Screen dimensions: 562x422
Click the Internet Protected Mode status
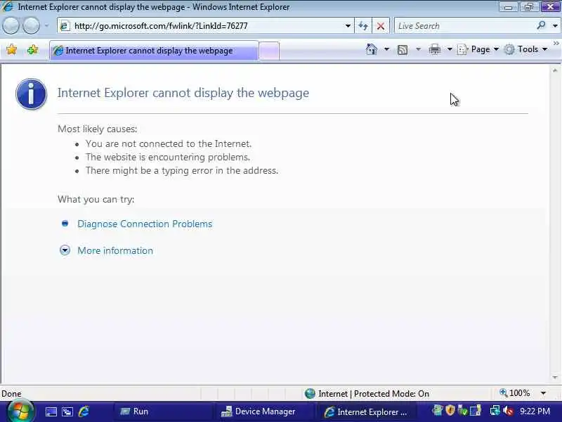pos(367,394)
